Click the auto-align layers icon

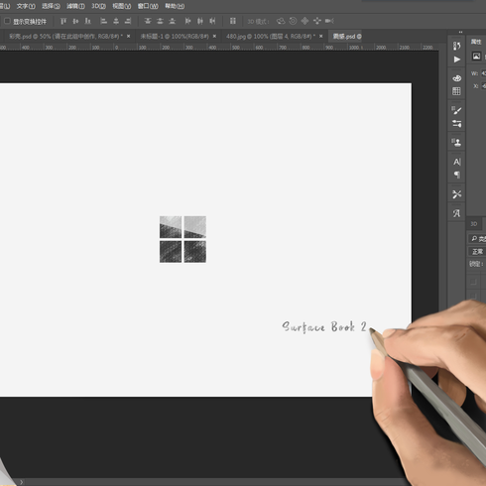tap(233, 21)
